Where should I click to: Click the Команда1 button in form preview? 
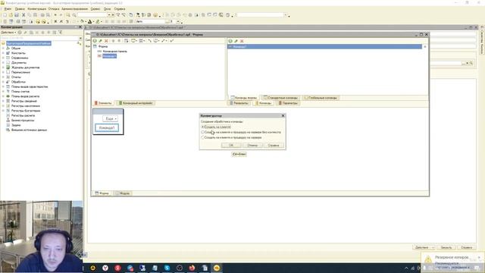click(x=107, y=127)
